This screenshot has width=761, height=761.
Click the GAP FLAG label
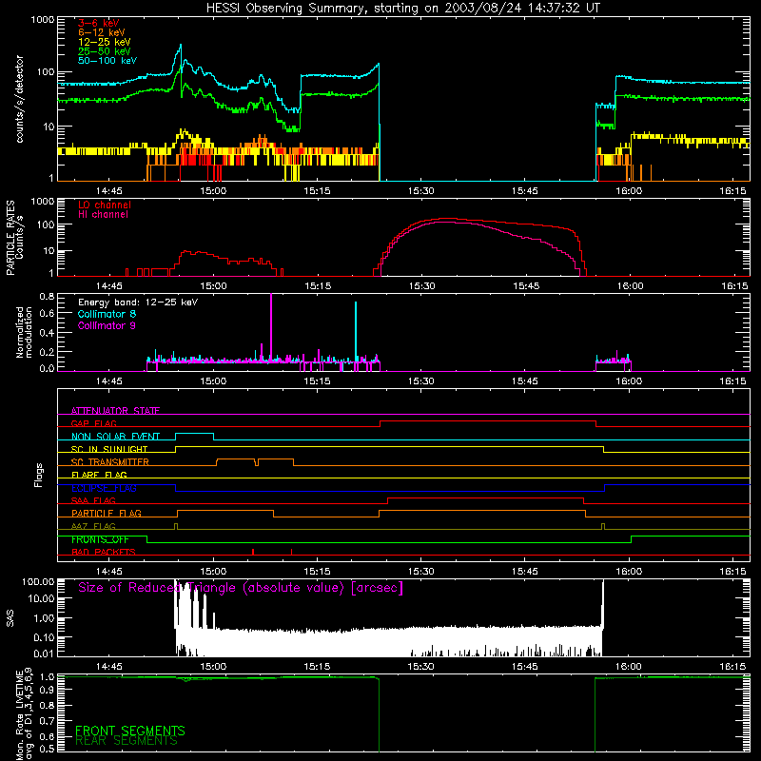click(x=93, y=423)
